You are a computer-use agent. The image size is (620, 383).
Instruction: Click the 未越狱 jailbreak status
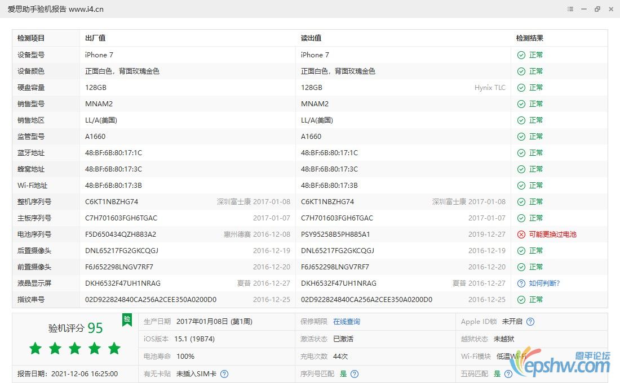point(504,339)
